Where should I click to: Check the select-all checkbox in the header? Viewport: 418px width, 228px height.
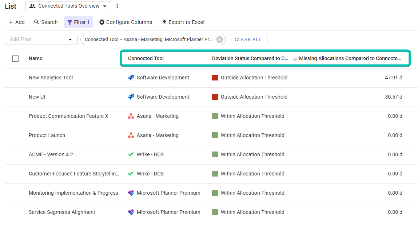point(15,58)
